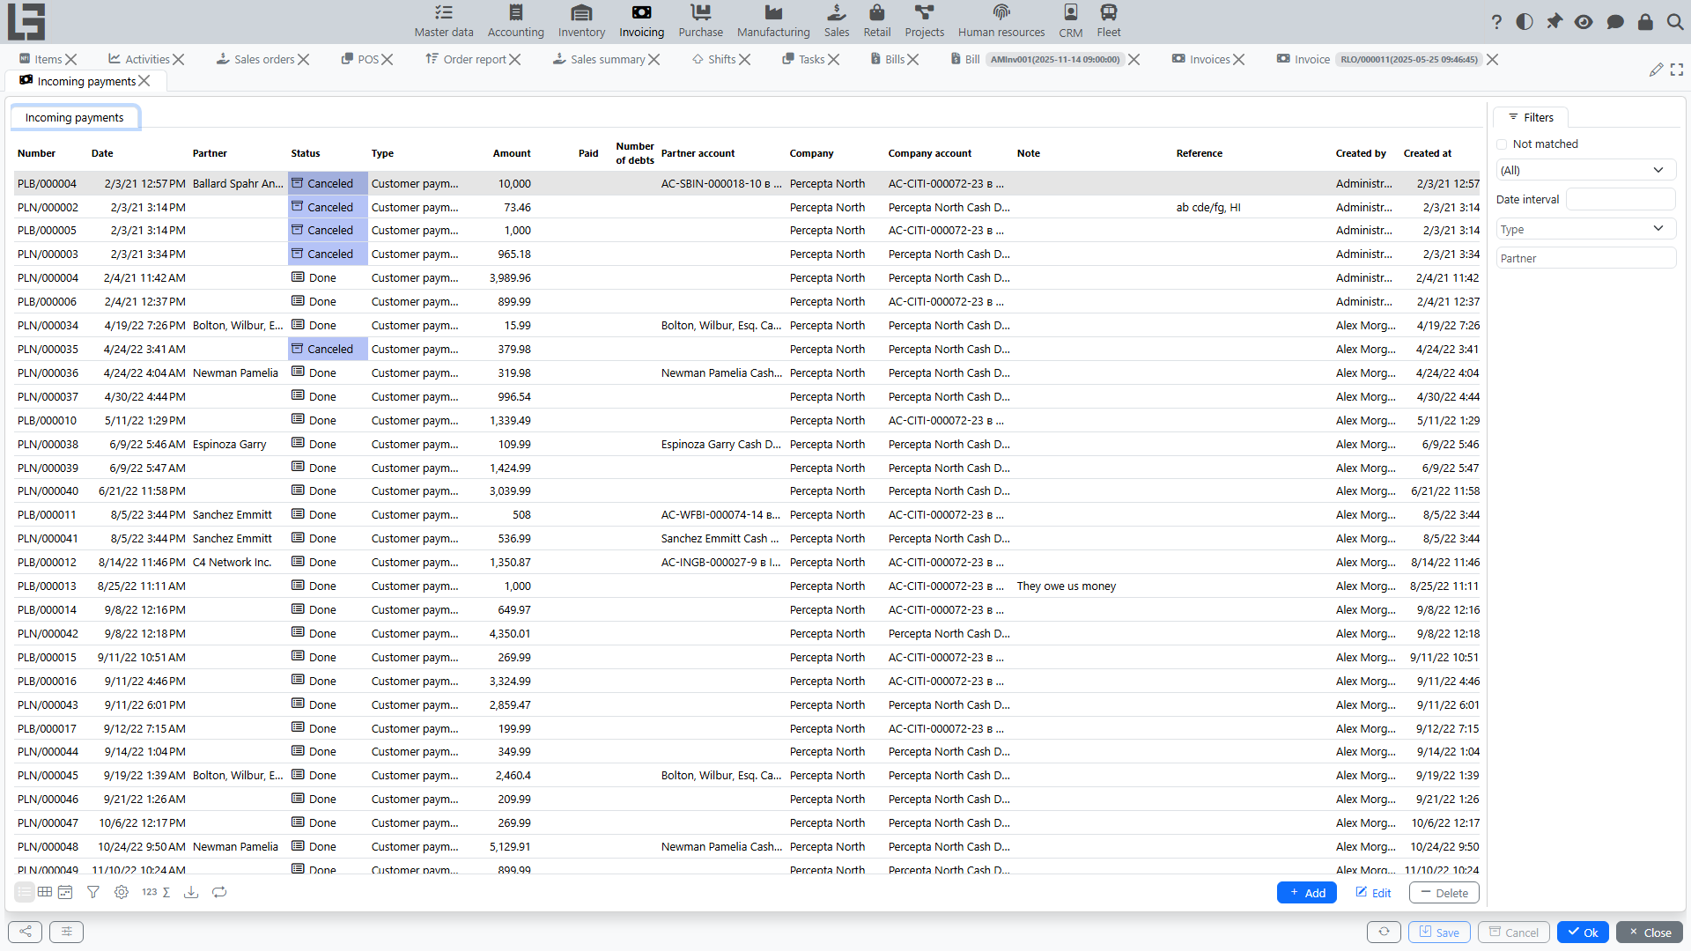Viewport: 1691px width, 951px height.
Task: Click the filter funnel icon below table
Action: (x=93, y=892)
